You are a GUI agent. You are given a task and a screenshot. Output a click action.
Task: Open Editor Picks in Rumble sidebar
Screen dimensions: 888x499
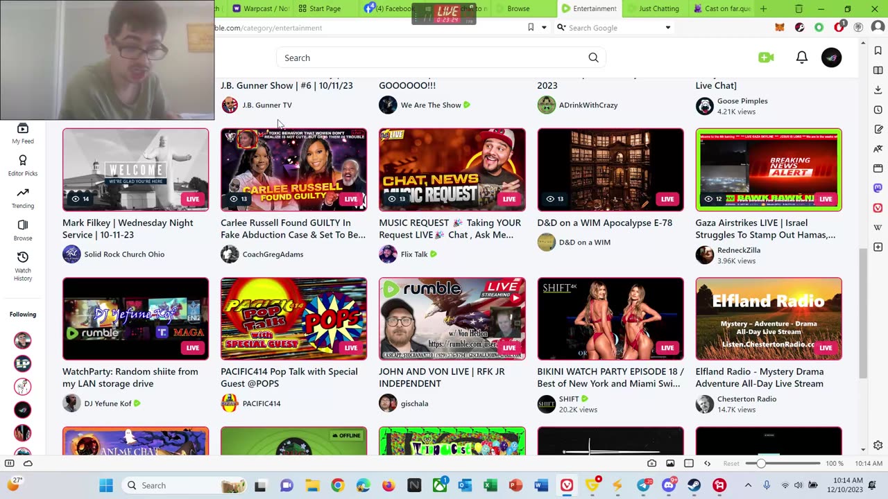point(23,166)
